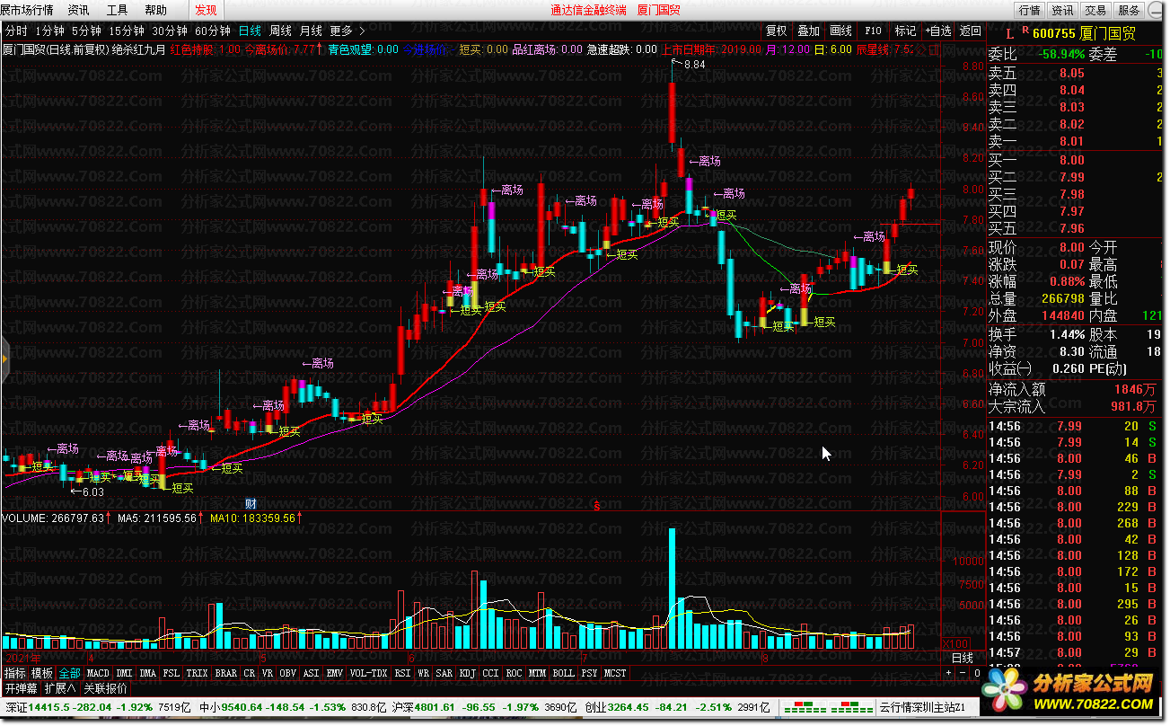This screenshot has height=726, width=1170.
Task: Select the 60分钟 period
Action: tap(212, 30)
